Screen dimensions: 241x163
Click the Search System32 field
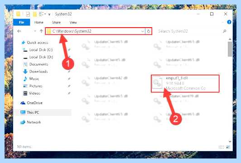click(x=190, y=31)
